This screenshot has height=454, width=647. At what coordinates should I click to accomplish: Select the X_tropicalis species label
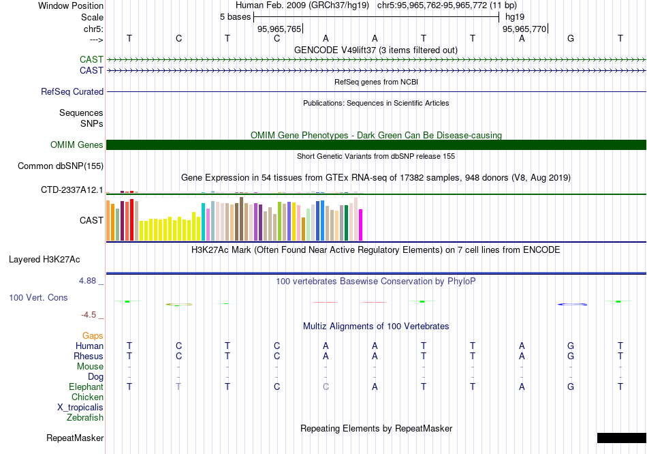(80, 408)
